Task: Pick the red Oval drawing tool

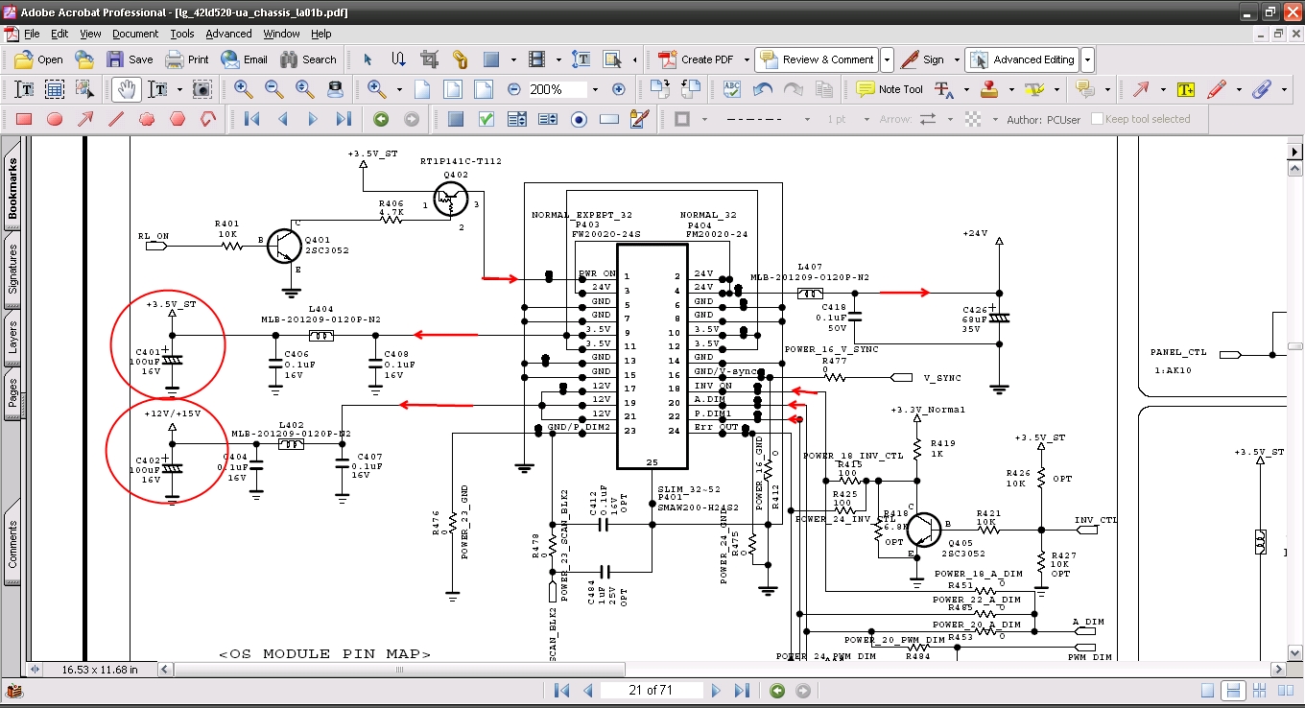Action: pyautogui.click(x=55, y=120)
